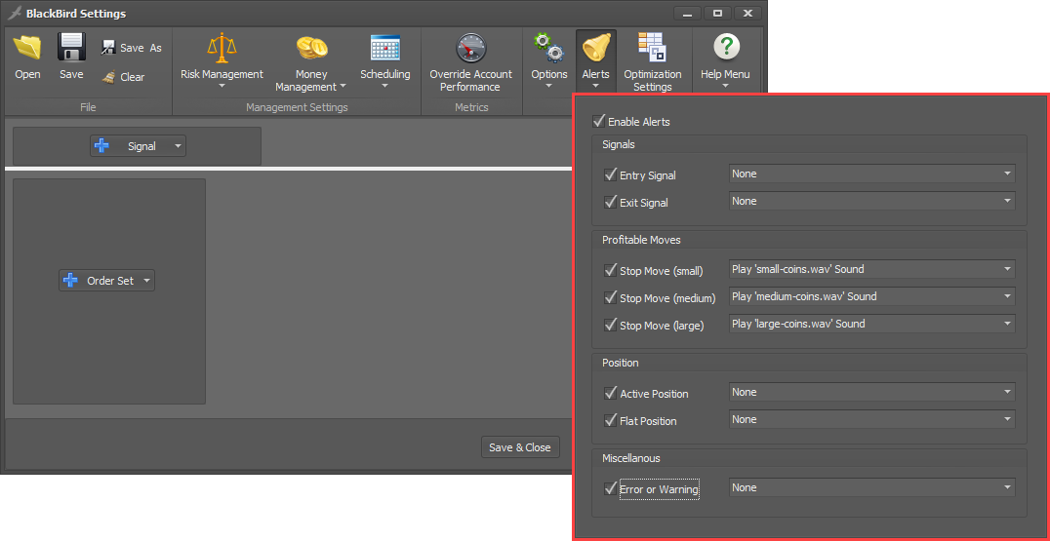Click the blue plus on Order Set button
Screen dimensions: 1050x541
70,280
